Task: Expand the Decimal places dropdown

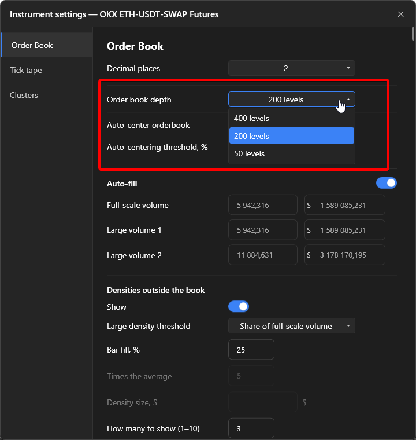Action: pos(292,68)
